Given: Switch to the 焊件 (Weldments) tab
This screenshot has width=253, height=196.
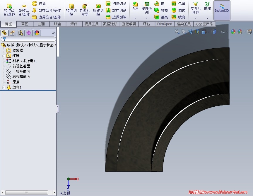Looking at the screenshot, I should click(74, 24).
